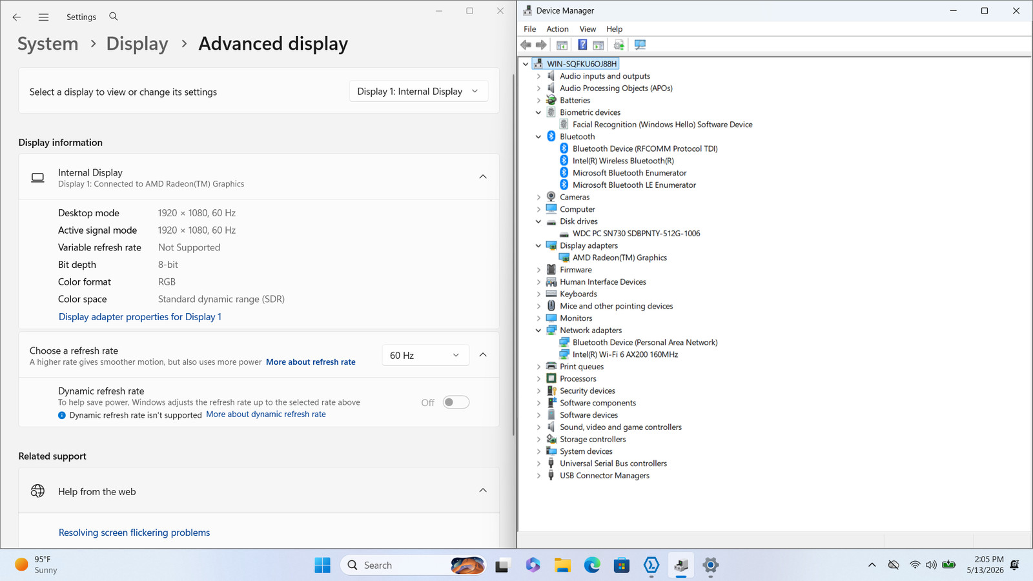This screenshot has width=1033, height=581.
Task: Toggle the Dynamic refresh rate switch
Action: 456,402
